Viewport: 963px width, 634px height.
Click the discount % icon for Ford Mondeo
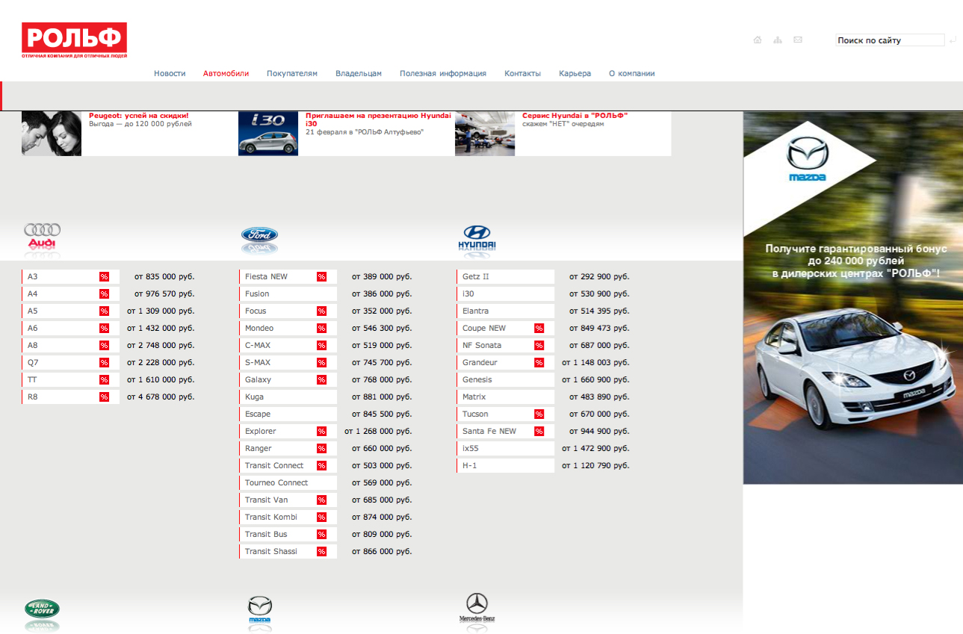click(x=321, y=329)
